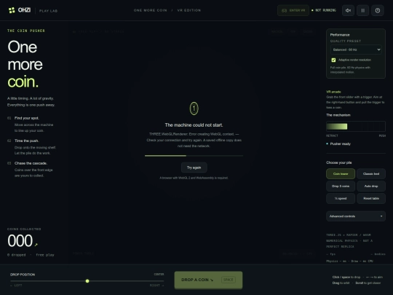
Task: Click the ENTER VR headset button
Action: (x=293, y=10)
